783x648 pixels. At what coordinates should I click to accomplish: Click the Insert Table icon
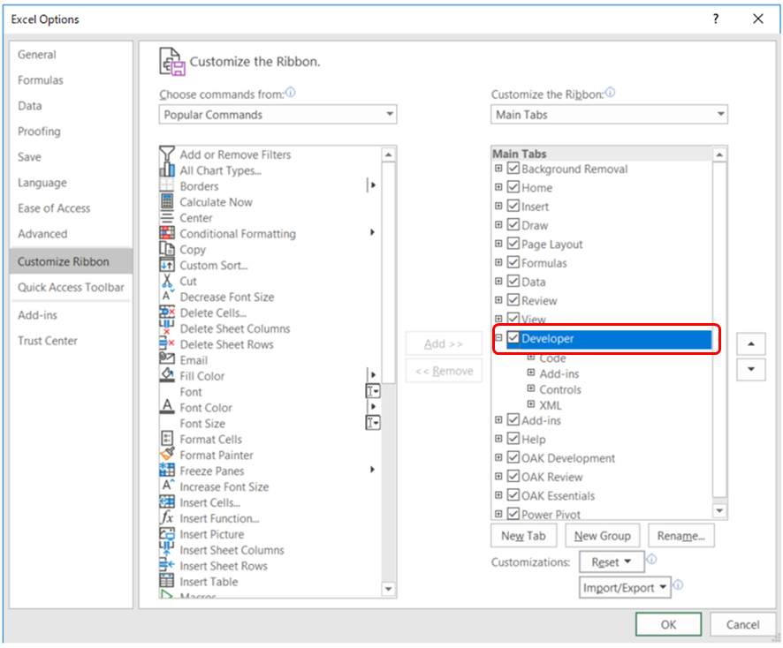point(167,581)
